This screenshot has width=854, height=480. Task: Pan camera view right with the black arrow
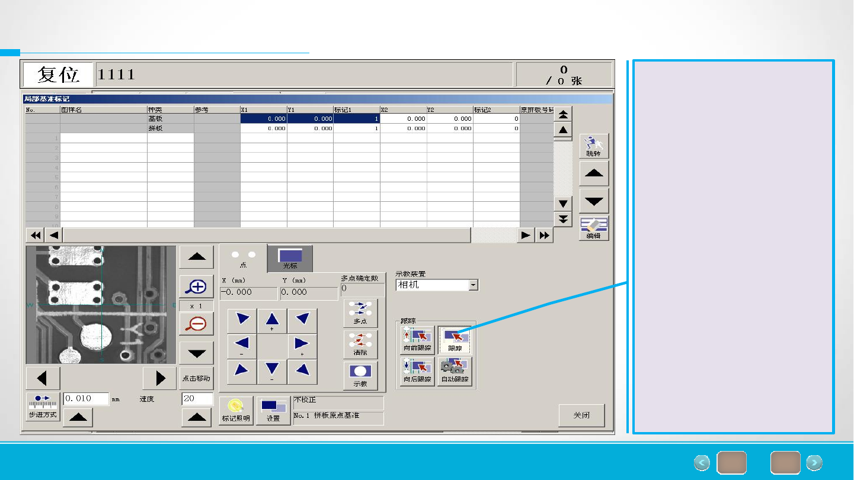[159, 378]
